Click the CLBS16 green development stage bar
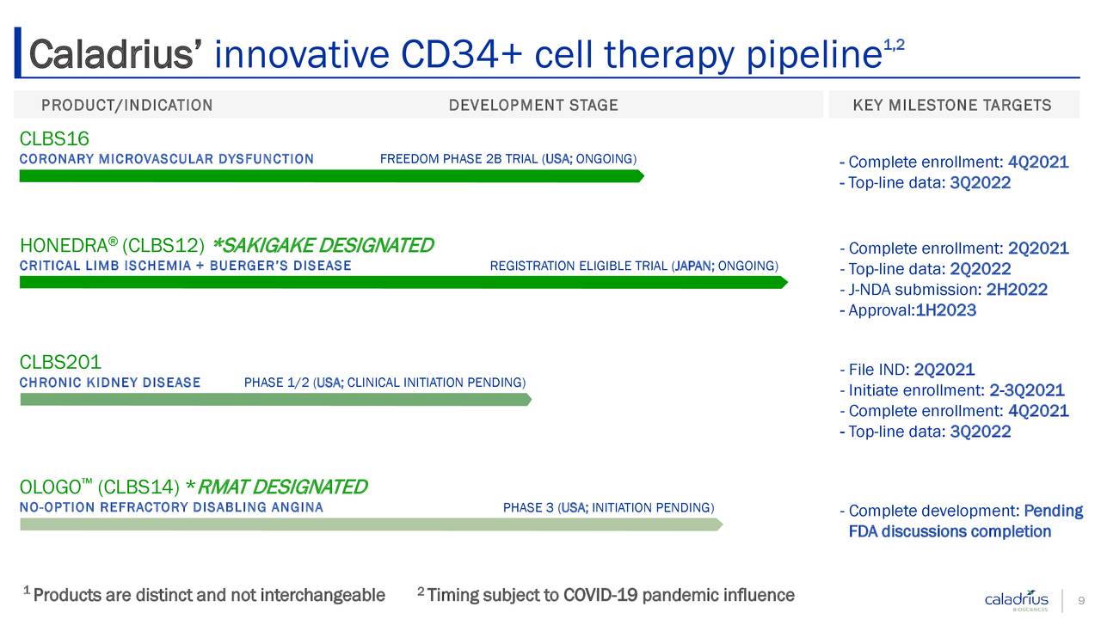Screen dimensions: 1101x619 click(332, 176)
